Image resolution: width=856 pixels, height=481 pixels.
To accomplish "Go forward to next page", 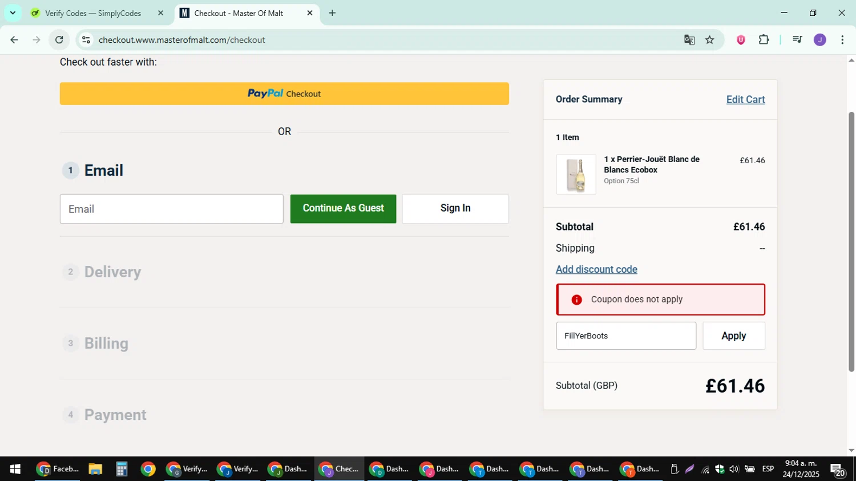I will (37, 40).
